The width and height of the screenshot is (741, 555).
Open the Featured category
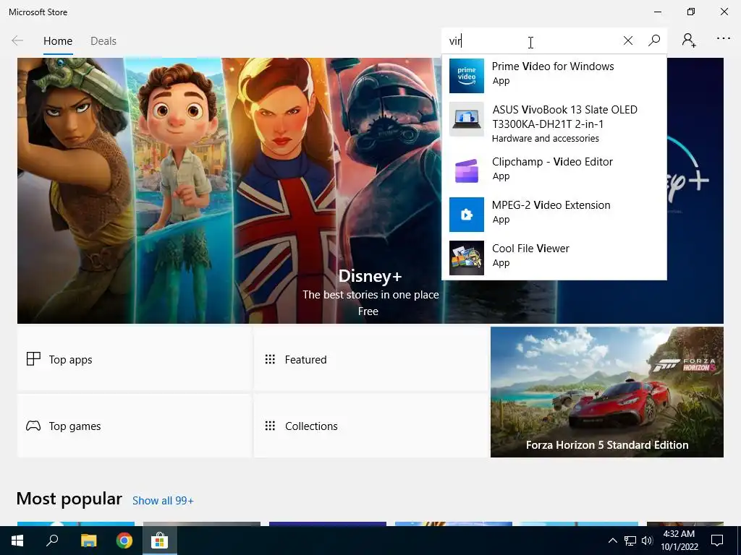tap(371, 359)
